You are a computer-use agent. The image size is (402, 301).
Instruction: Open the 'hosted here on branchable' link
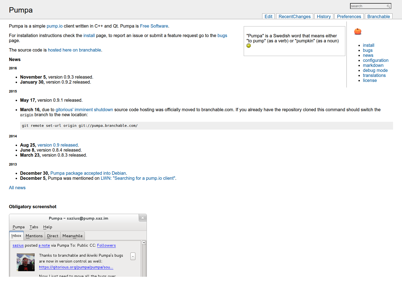coord(75,50)
